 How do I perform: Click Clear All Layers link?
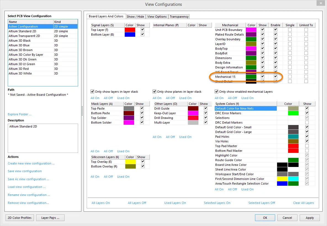click(x=304, y=203)
